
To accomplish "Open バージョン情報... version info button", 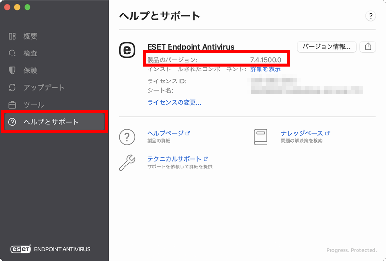I will pyautogui.click(x=327, y=46).
